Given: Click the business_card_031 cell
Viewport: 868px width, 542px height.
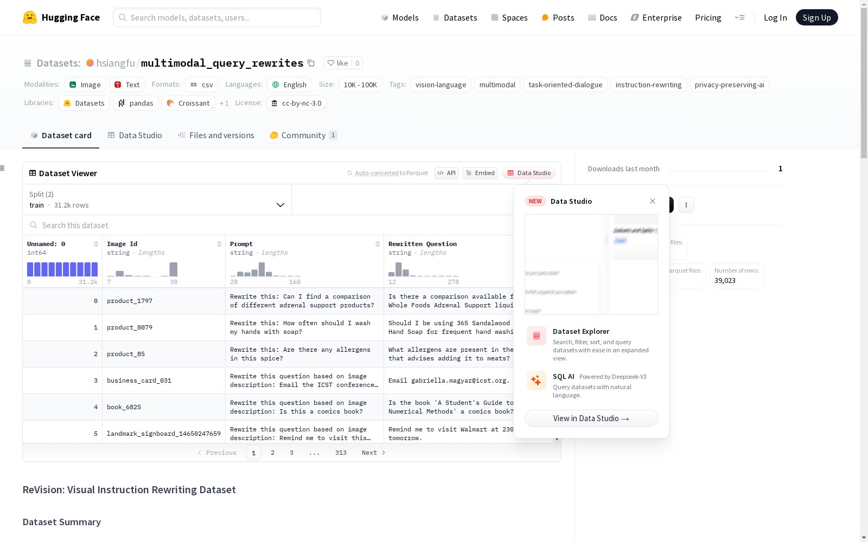Looking at the screenshot, I should (164, 380).
